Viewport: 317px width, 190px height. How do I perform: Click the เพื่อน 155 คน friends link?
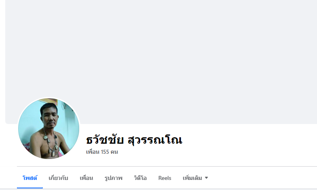(x=102, y=152)
